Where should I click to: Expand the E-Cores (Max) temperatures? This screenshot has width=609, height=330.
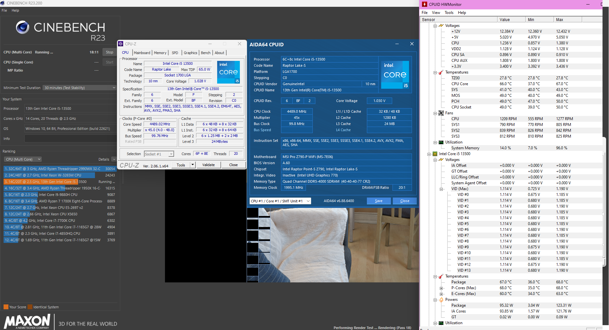click(441, 294)
